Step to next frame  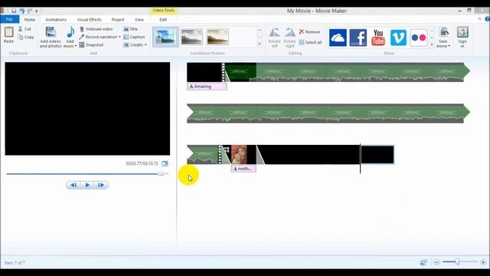coord(101,185)
